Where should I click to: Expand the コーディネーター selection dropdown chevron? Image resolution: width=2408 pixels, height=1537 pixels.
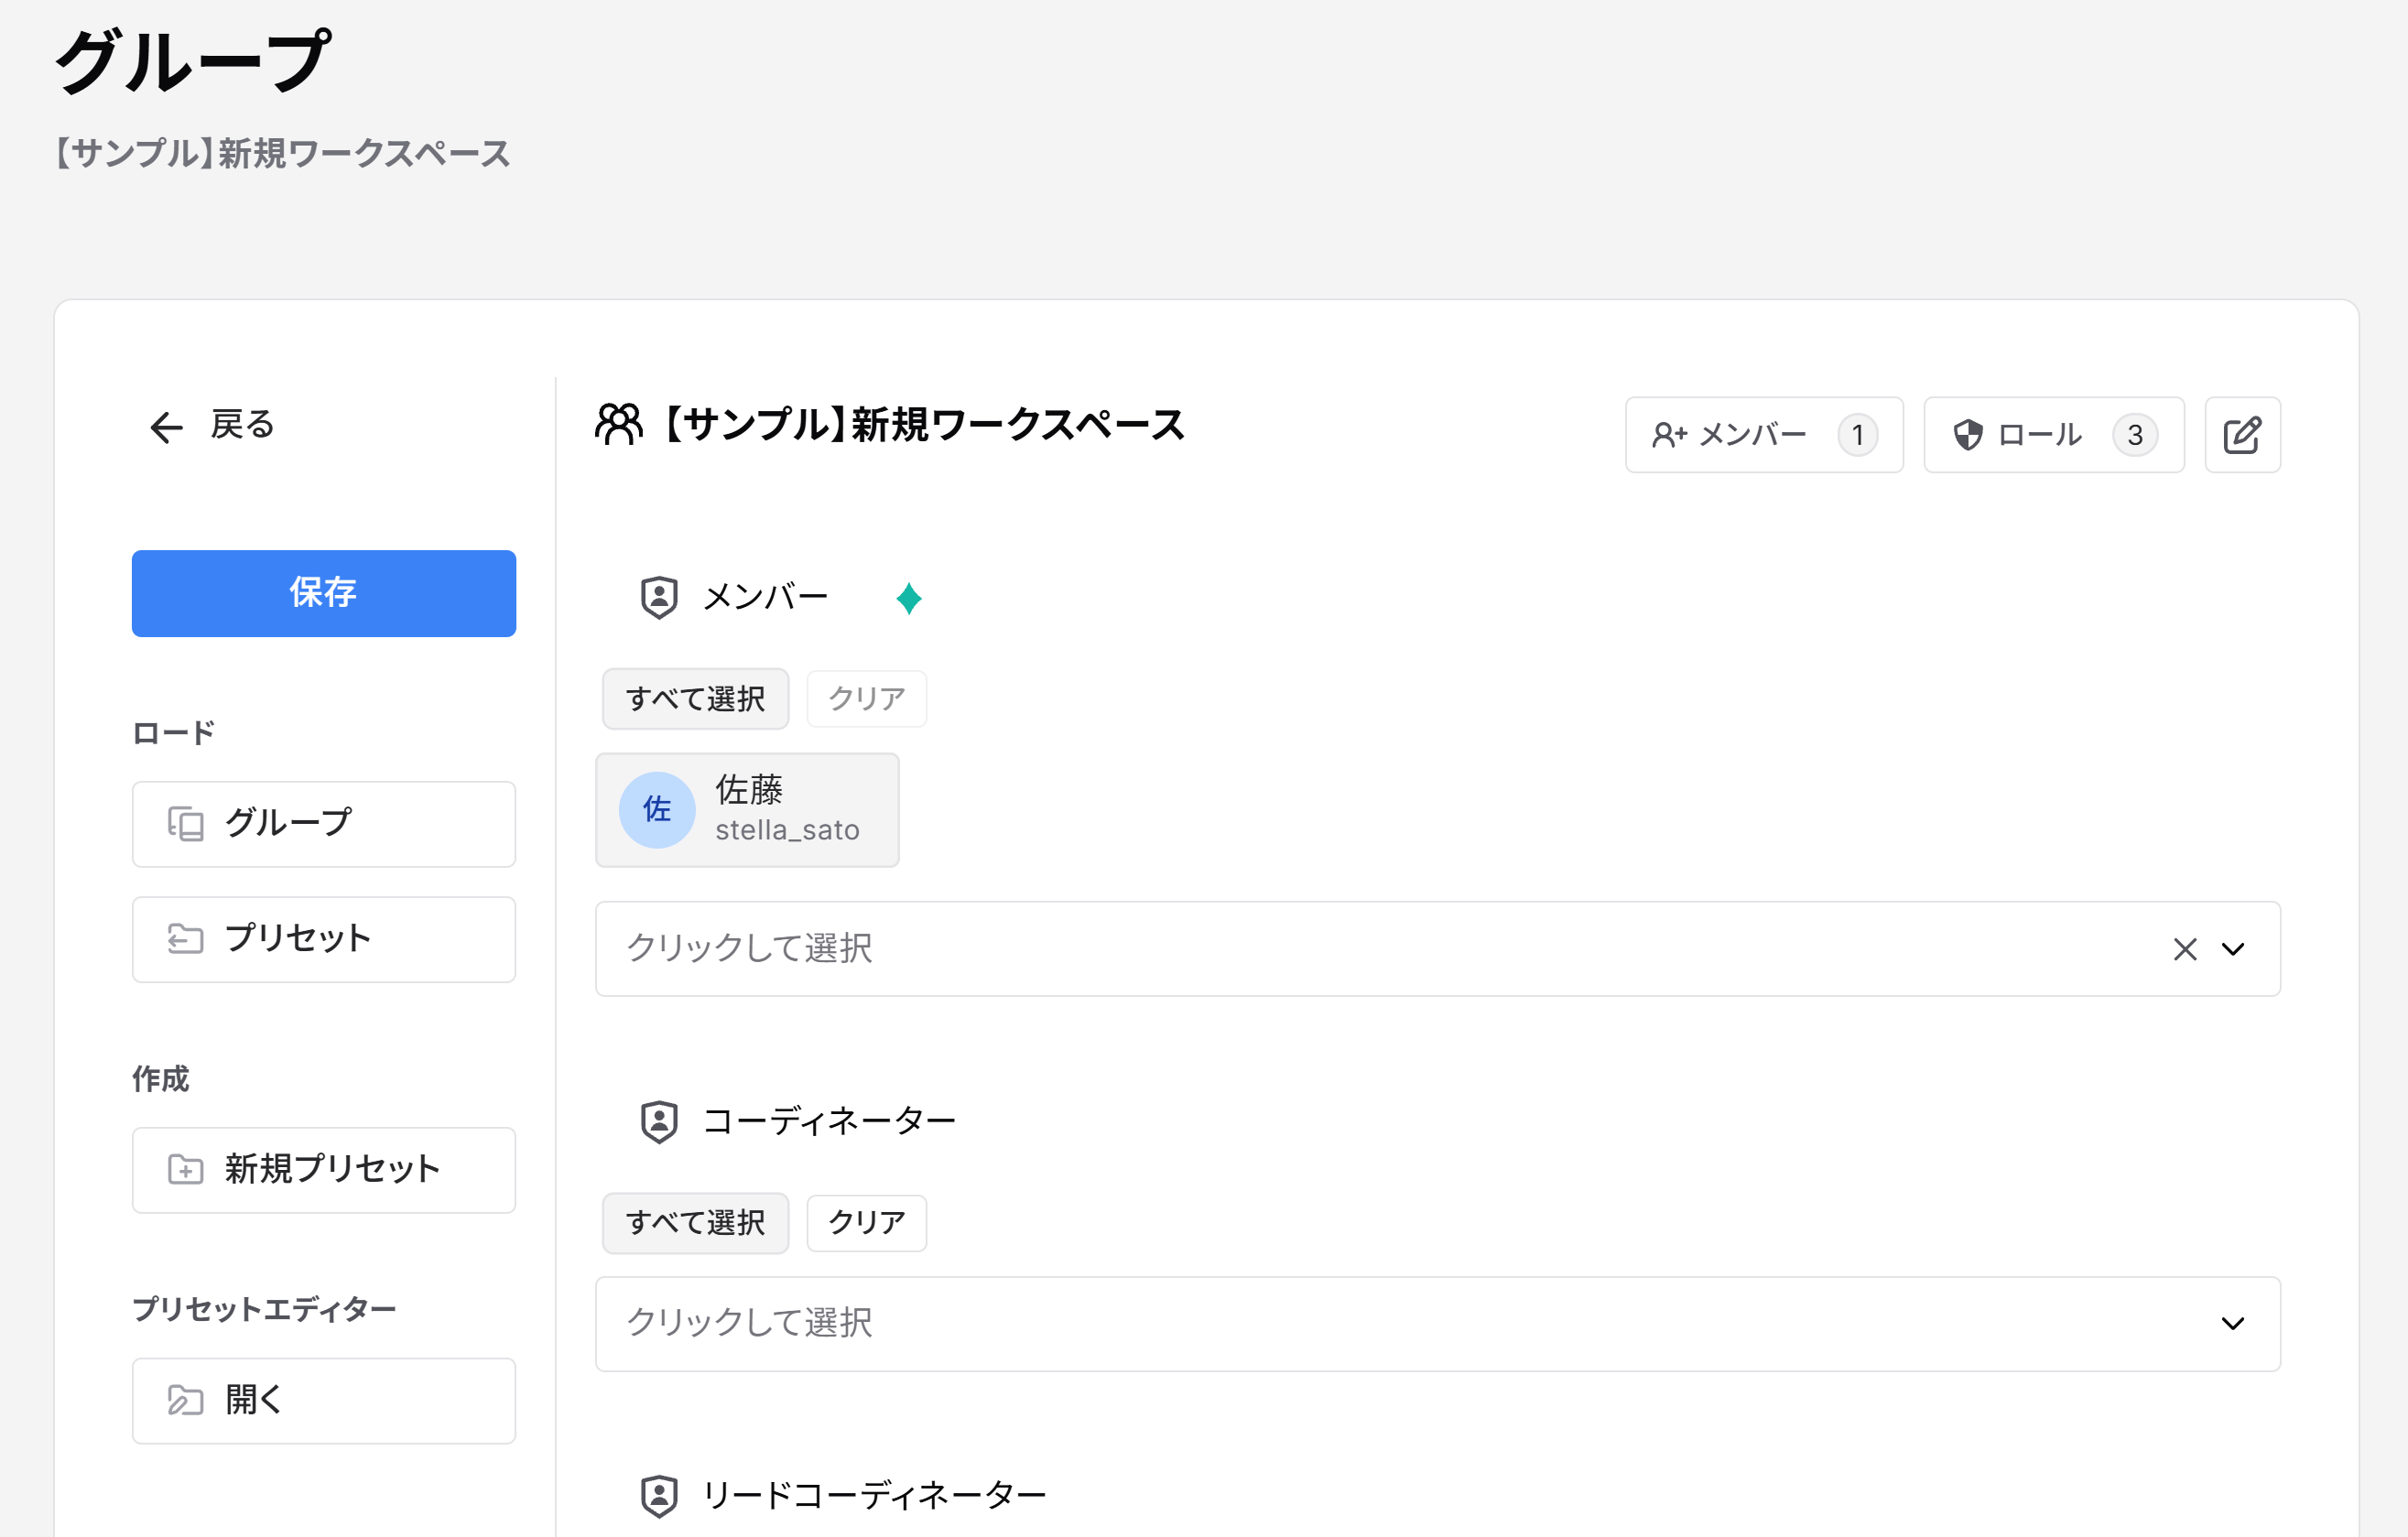tap(2232, 1323)
